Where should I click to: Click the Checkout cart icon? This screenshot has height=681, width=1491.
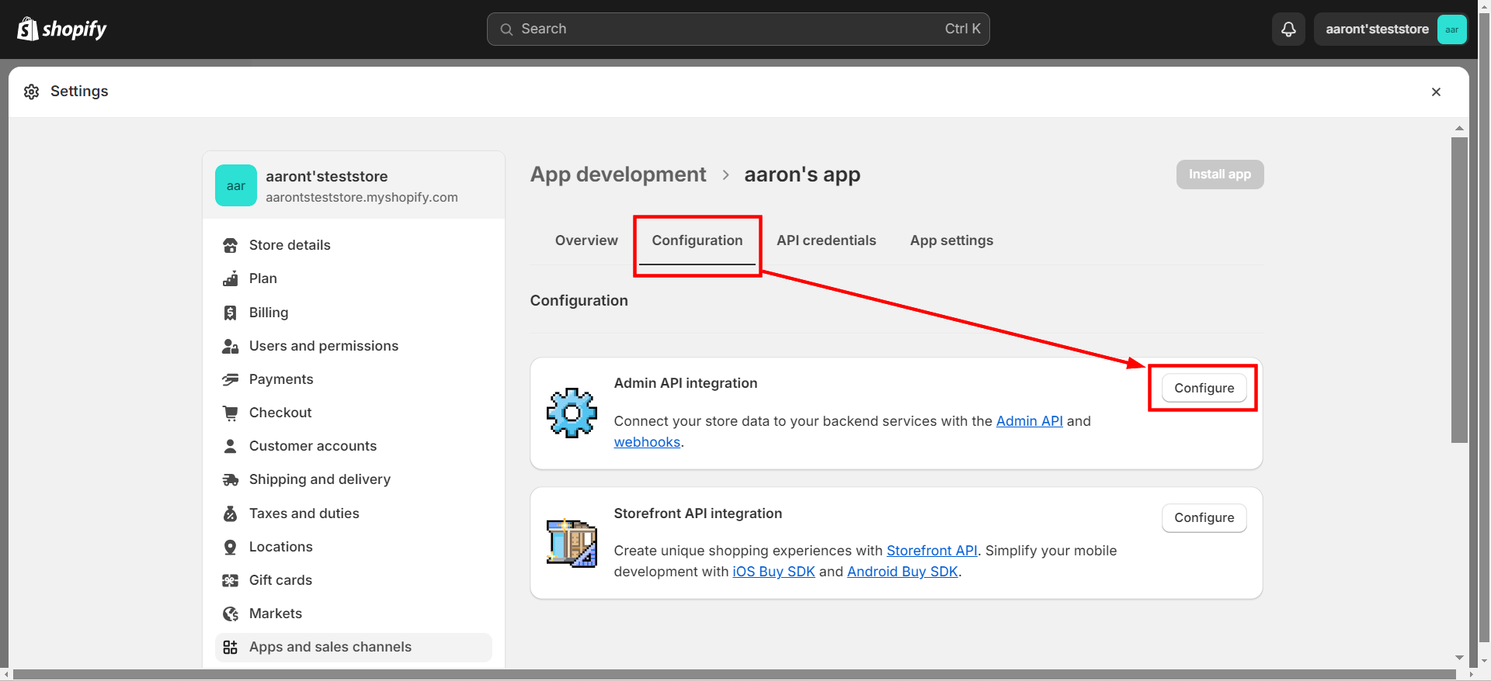[231, 413]
